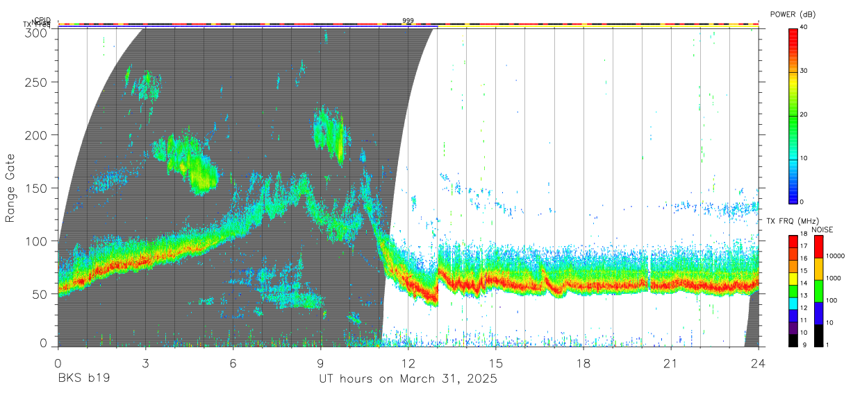Click Range Gate tick label "250"
The height and width of the screenshot is (393, 853).
tap(36, 82)
